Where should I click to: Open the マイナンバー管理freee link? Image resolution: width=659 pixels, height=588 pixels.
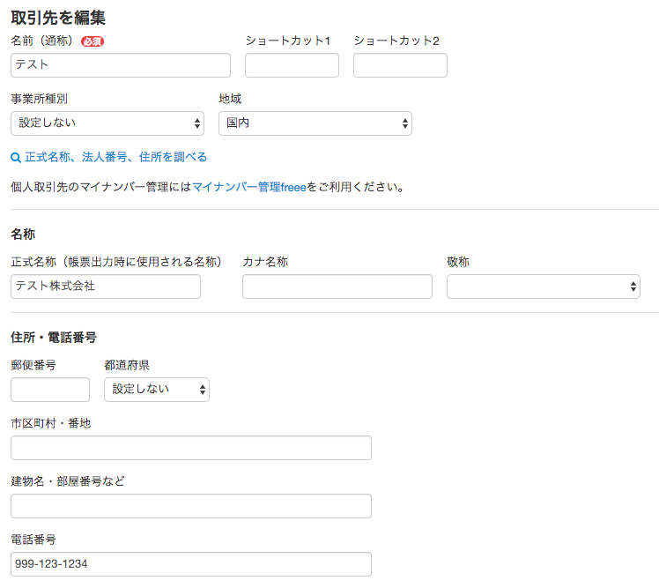coord(249,187)
